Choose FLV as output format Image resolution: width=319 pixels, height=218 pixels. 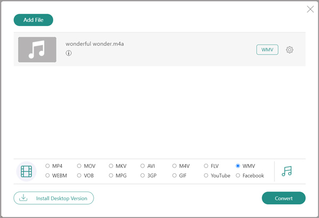pos(206,166)
